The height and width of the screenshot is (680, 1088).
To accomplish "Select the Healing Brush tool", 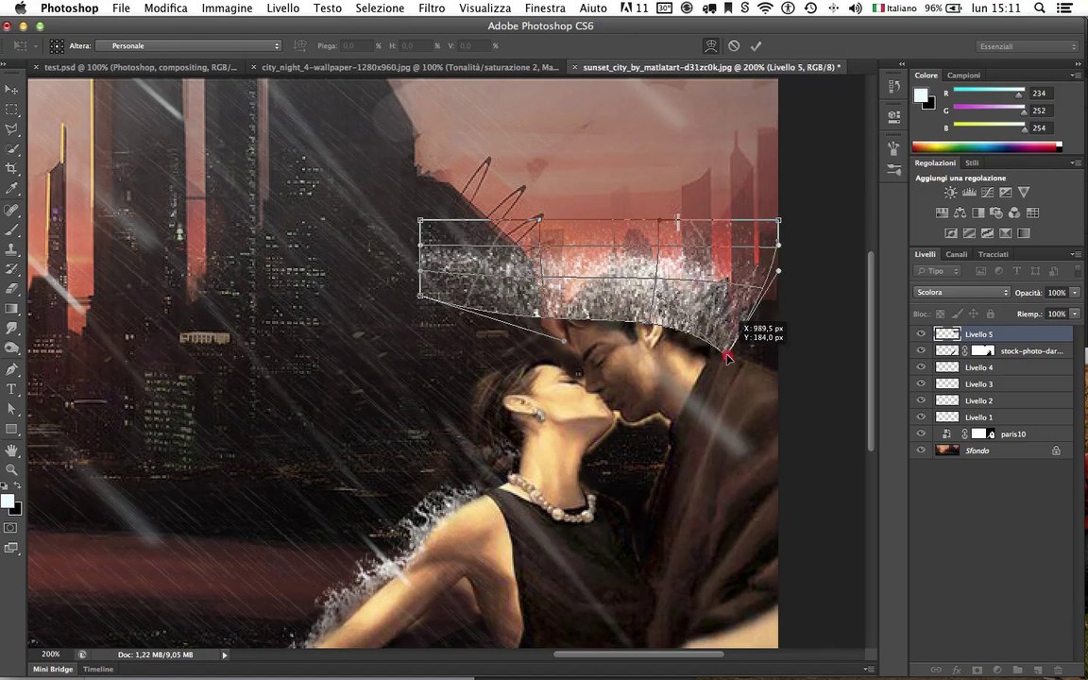I will tap(11, 210).
